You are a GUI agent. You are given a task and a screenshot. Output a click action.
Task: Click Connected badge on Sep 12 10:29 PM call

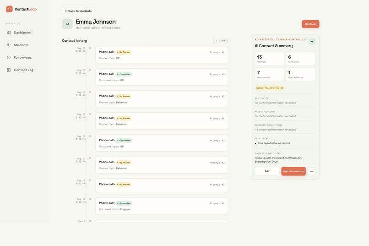click(124, 140)
